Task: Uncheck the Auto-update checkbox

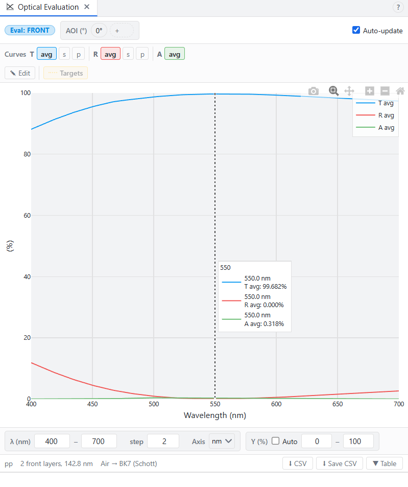Action: [356, 30]
